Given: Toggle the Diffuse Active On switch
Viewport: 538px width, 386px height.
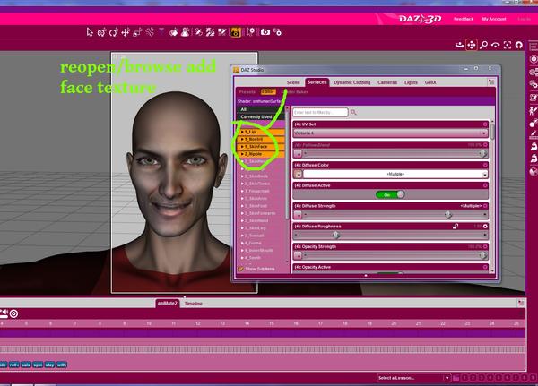Looking at the screenshot, I should click(390, 194).
